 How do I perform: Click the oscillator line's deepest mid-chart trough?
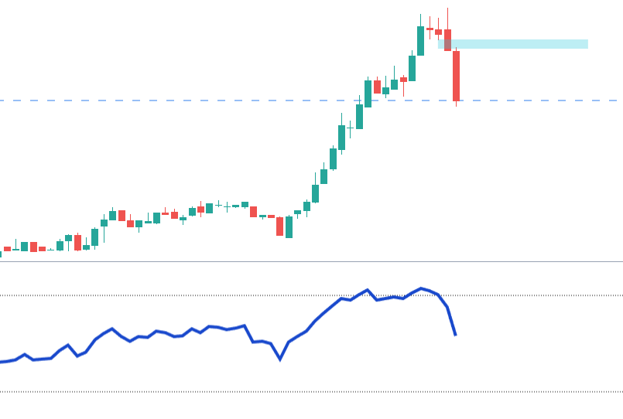(280, 359)
